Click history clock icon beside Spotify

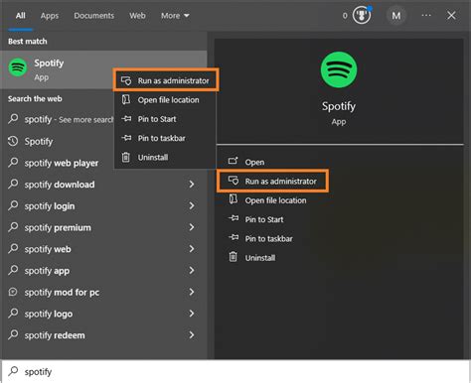(13, 141)
